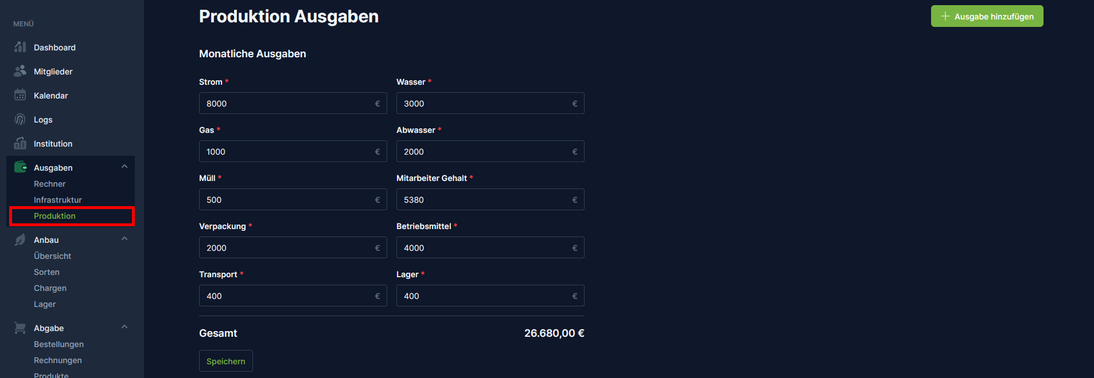Save expenses with Speichern button
This screenshot has height=378, width=1094.
tap(225, 361)
